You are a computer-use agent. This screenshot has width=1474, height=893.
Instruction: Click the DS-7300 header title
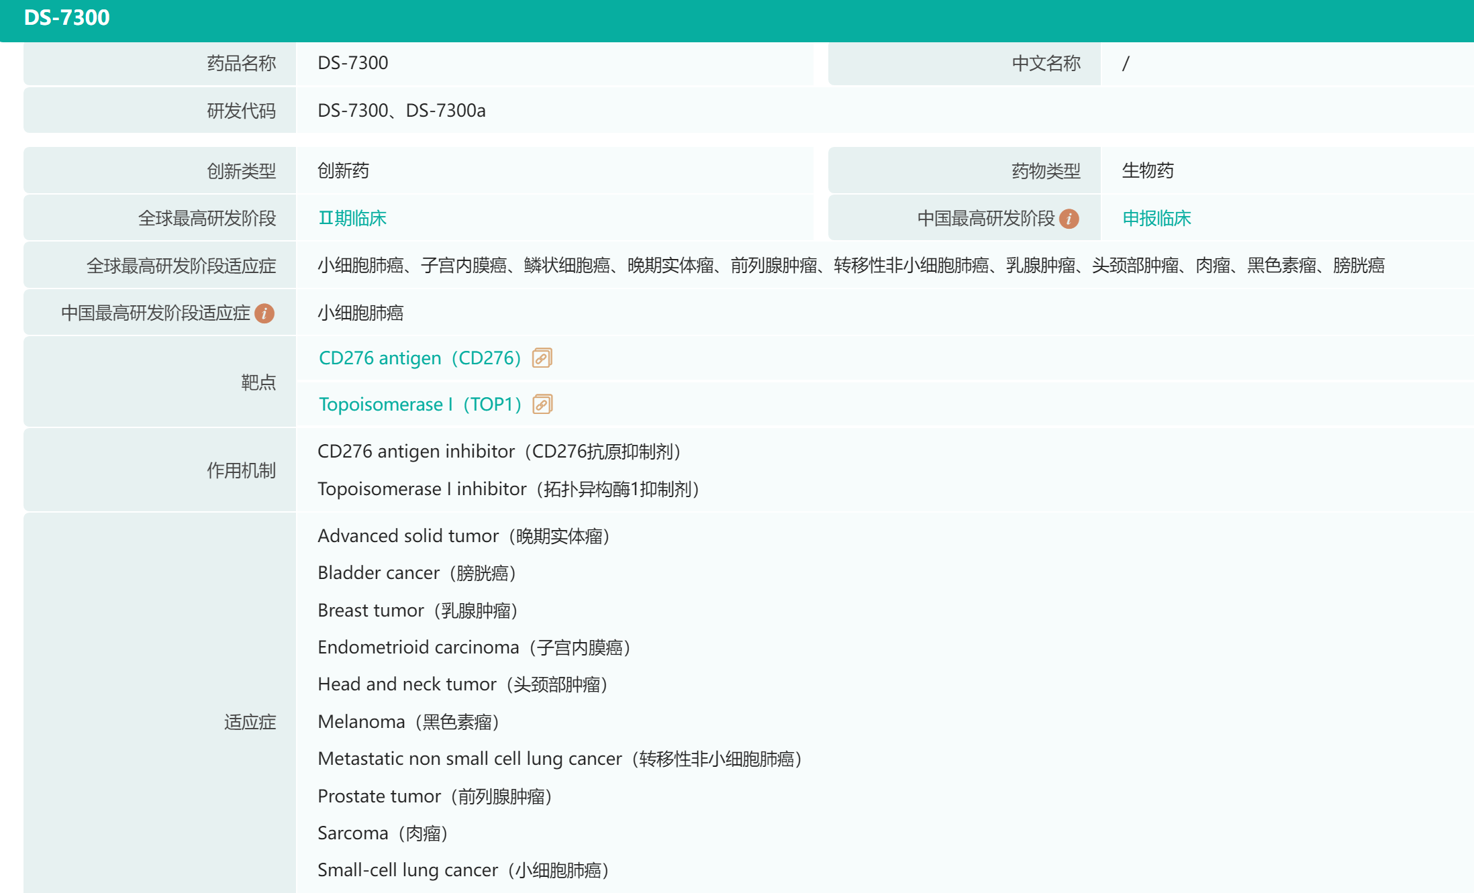[66, 17]
